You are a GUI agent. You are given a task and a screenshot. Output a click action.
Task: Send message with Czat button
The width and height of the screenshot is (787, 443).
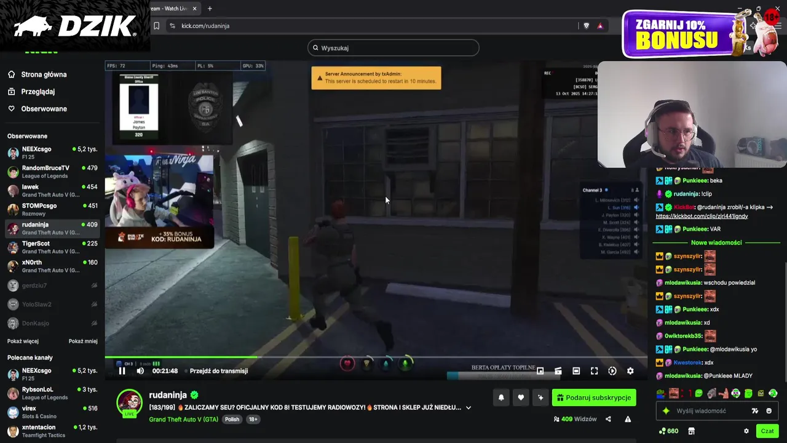(x=767, y=431)
